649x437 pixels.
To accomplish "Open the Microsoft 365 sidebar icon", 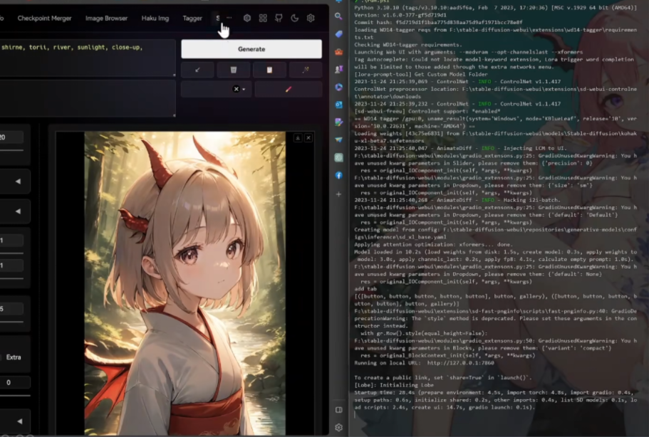I will click(338, 87).
